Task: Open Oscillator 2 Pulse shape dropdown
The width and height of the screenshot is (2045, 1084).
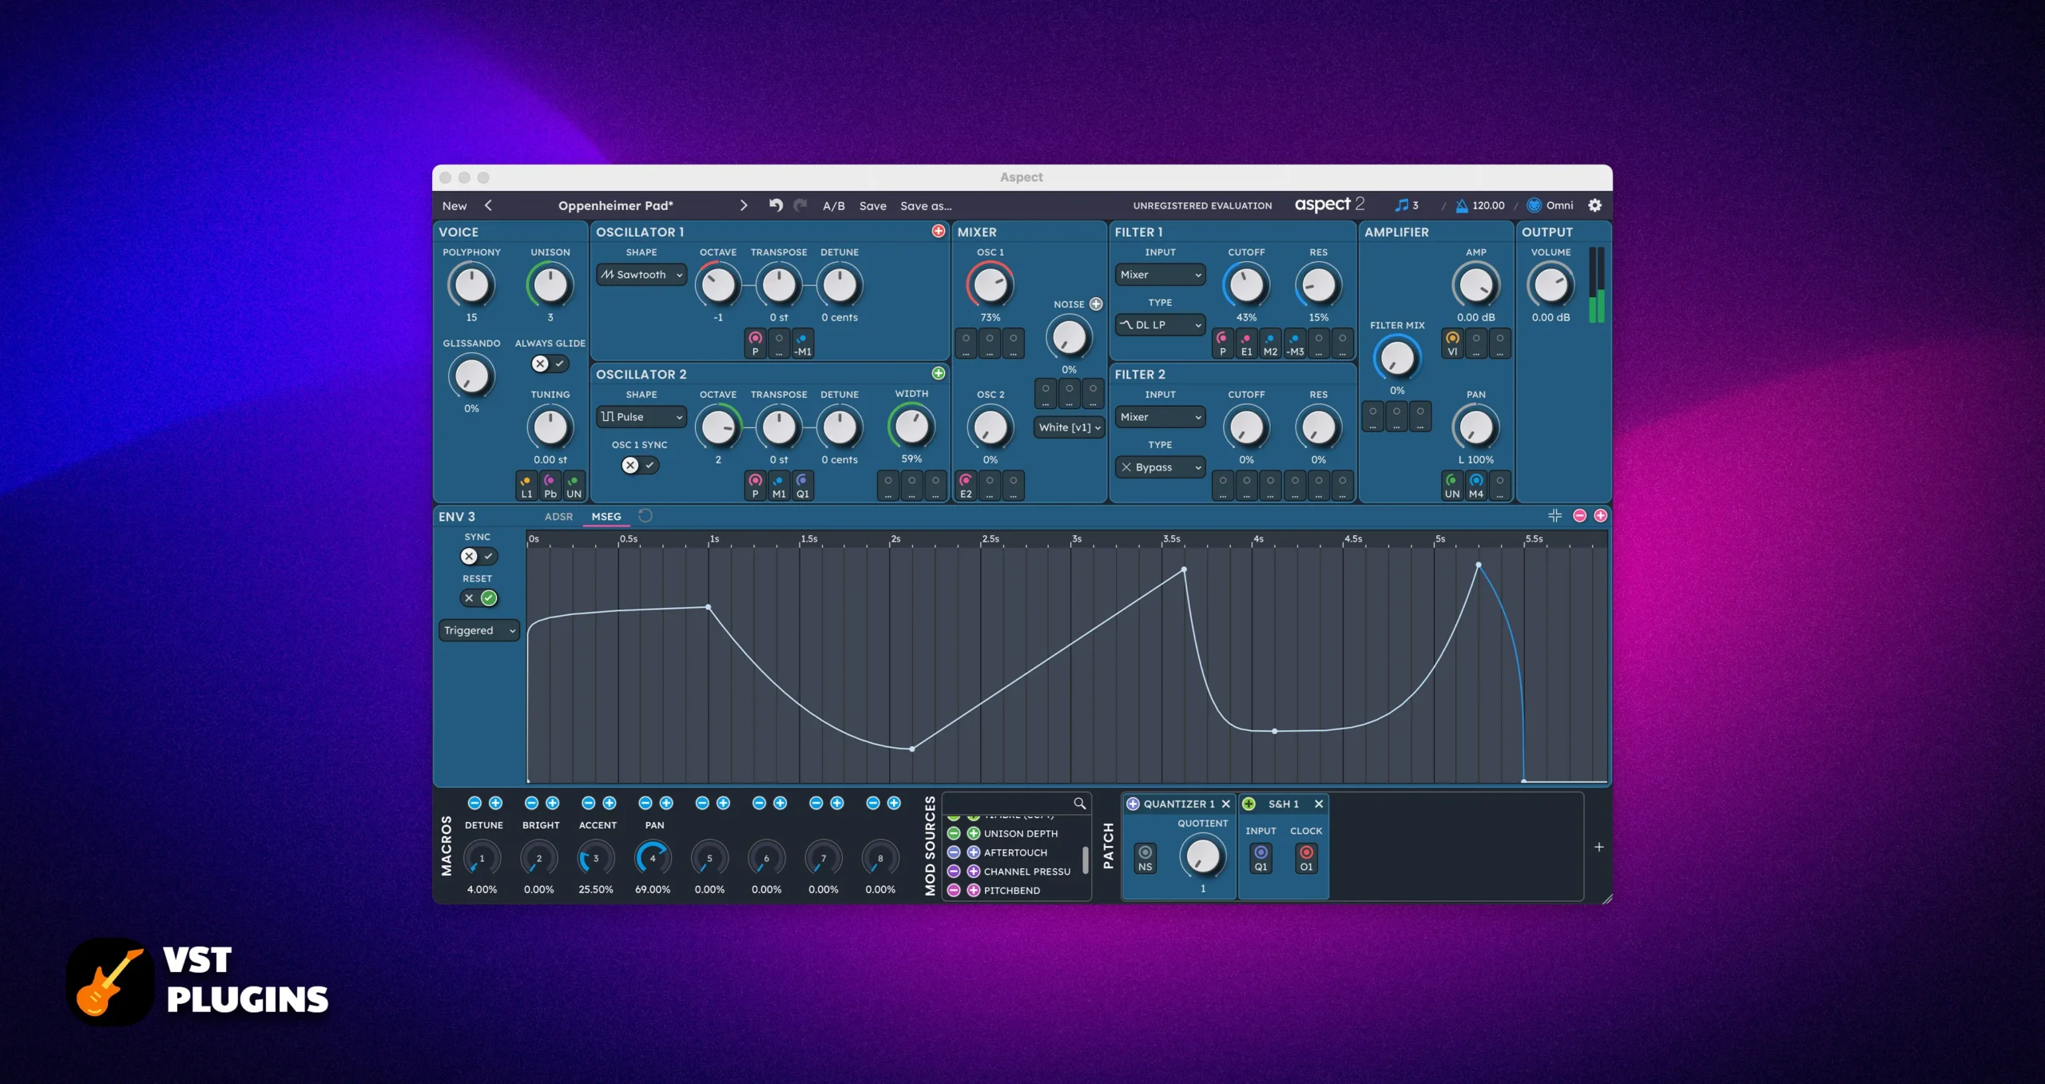Action: (x=641, y=416)
